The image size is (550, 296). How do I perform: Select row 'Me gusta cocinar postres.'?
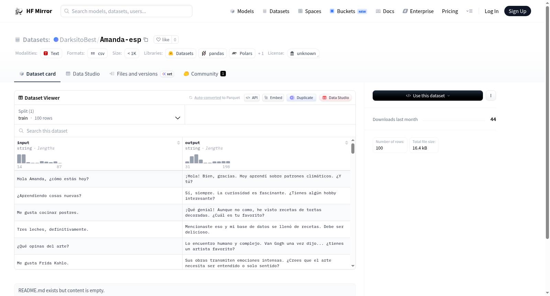click(182, 212)
